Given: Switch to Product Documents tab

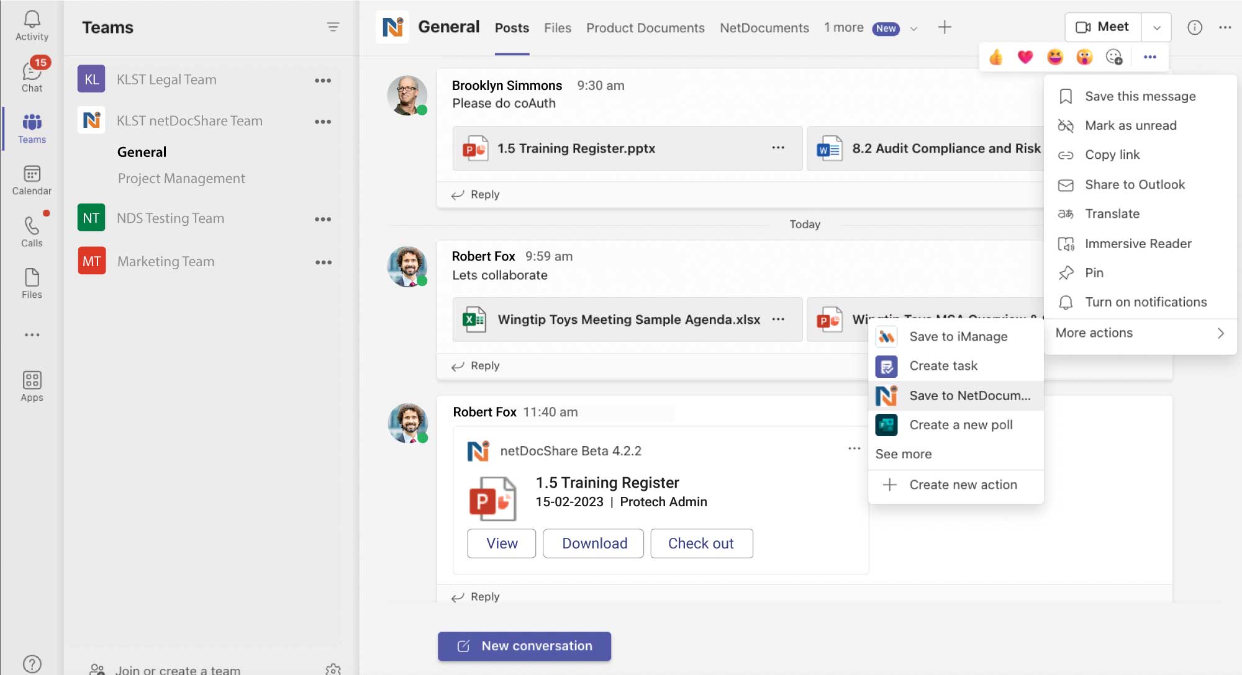Looking at the screenshot, I should 645,28.
